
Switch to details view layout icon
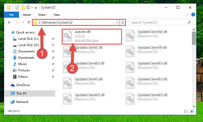(186, 111)
